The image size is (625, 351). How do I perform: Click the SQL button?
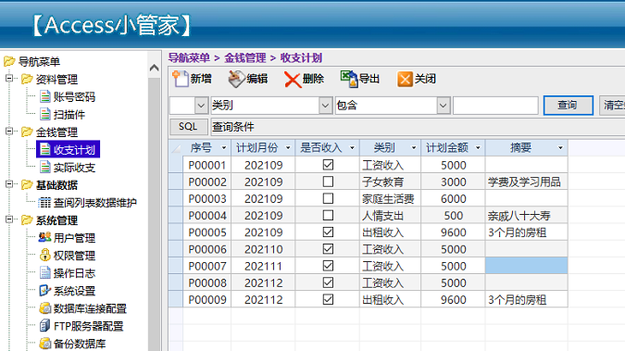(189, 127)
